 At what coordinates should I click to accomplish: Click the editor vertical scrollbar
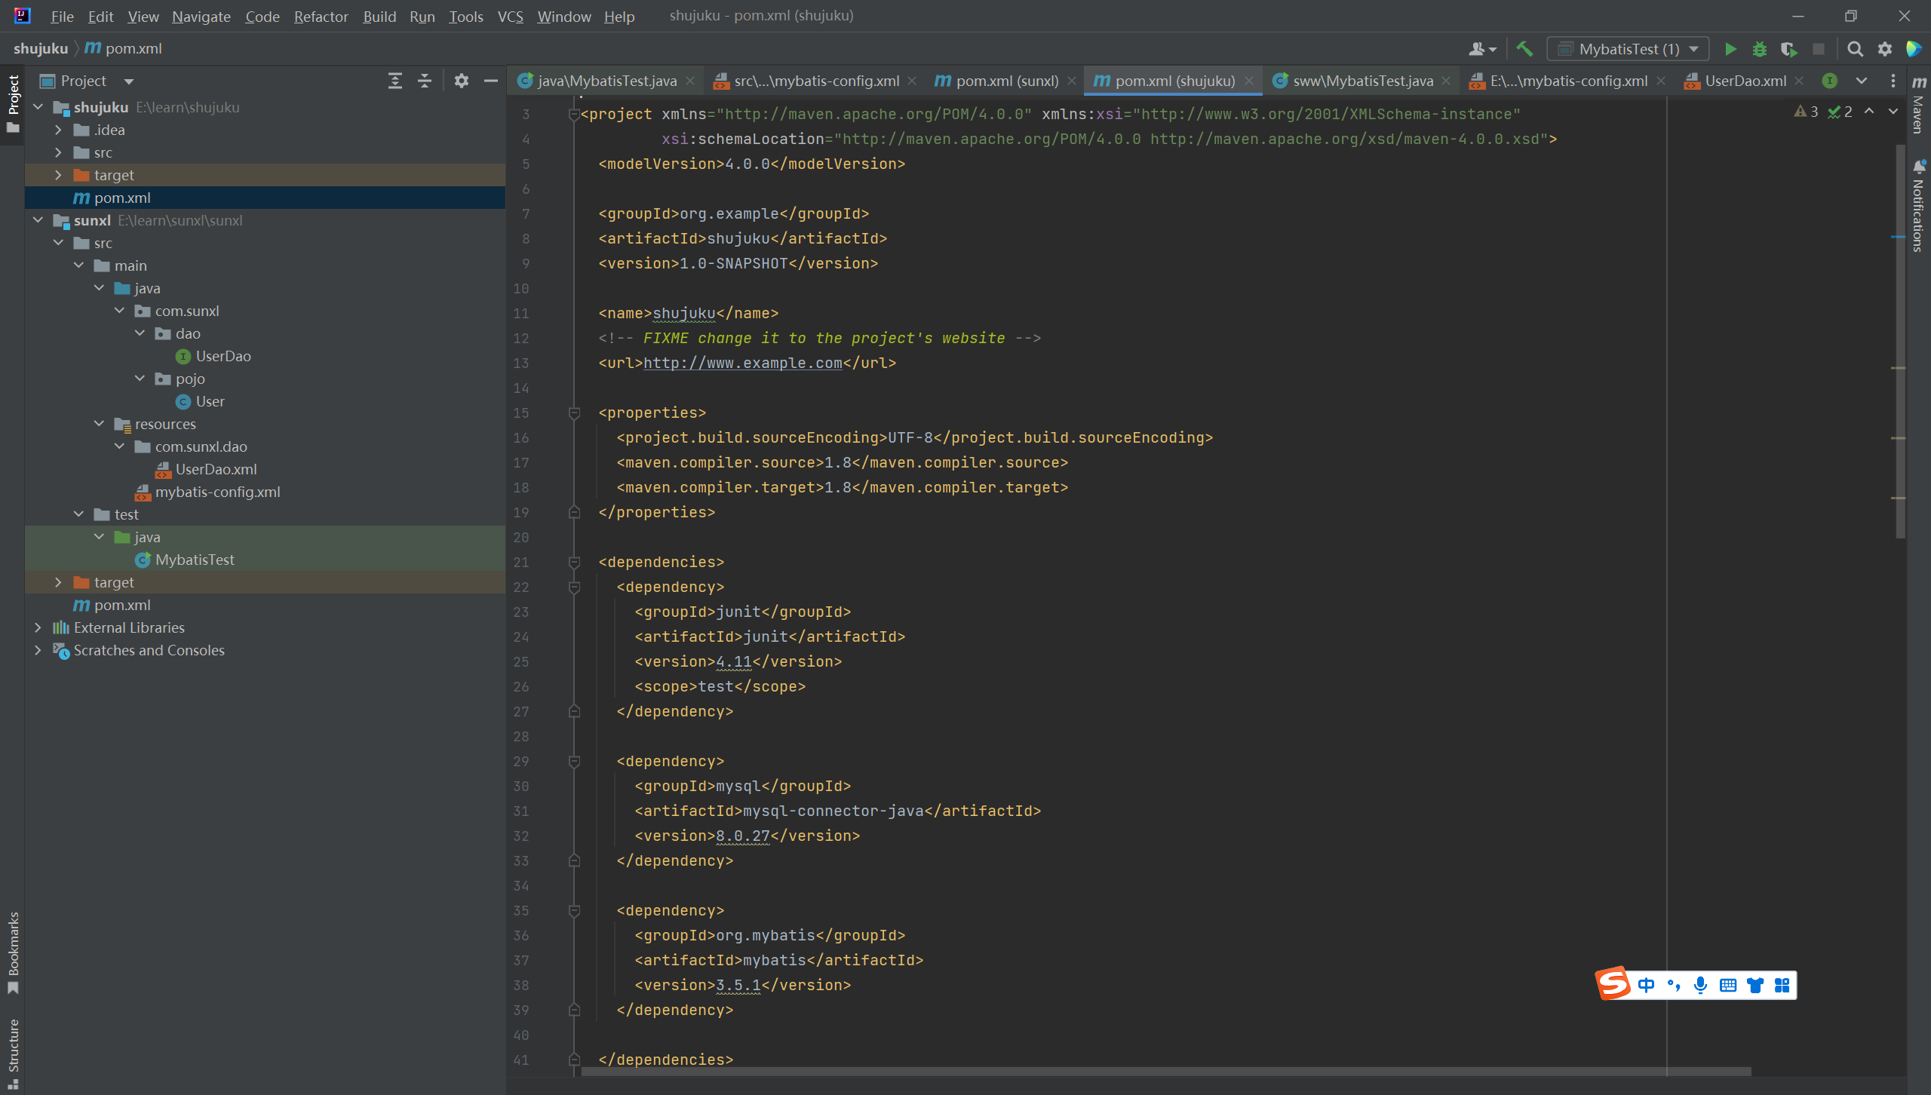(x=1899, y=339)
